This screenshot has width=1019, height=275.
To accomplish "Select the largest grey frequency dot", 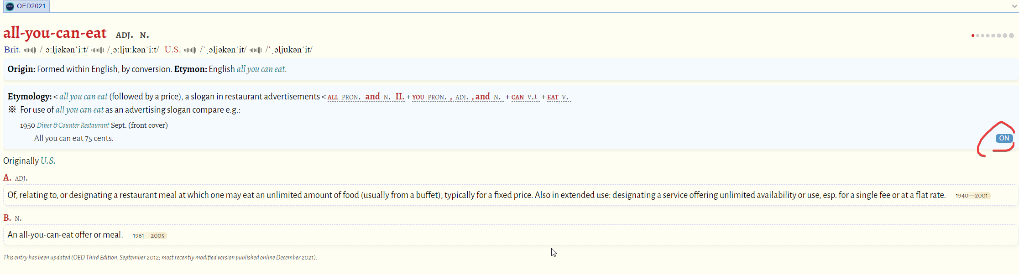I will (1011, 36).
